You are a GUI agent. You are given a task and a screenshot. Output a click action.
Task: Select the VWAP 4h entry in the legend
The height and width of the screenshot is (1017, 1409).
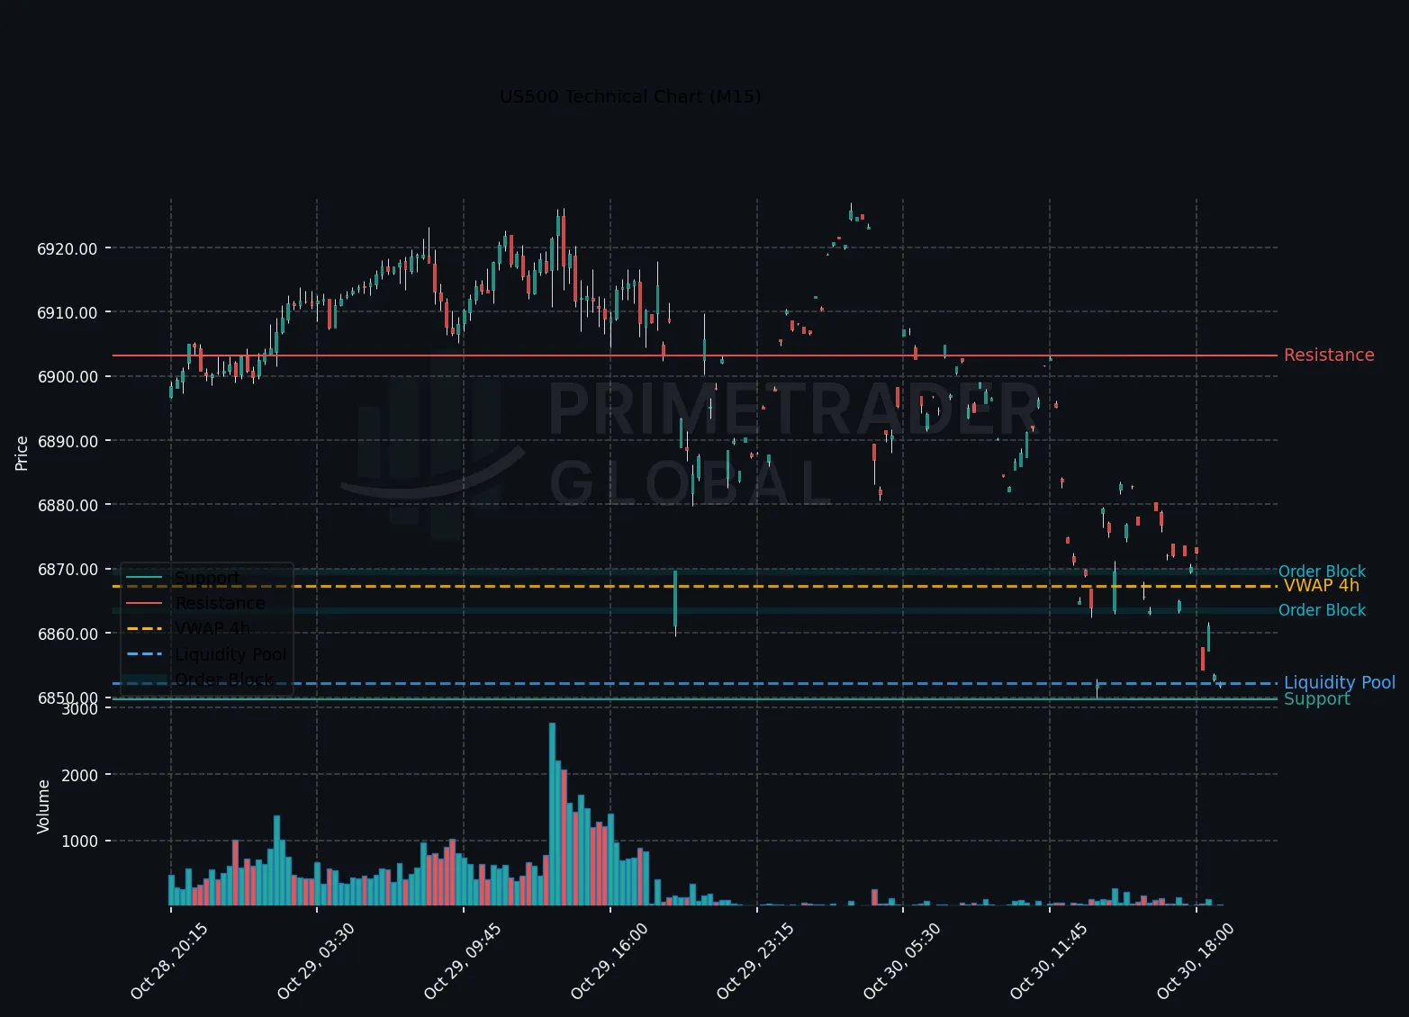(212, 628)
